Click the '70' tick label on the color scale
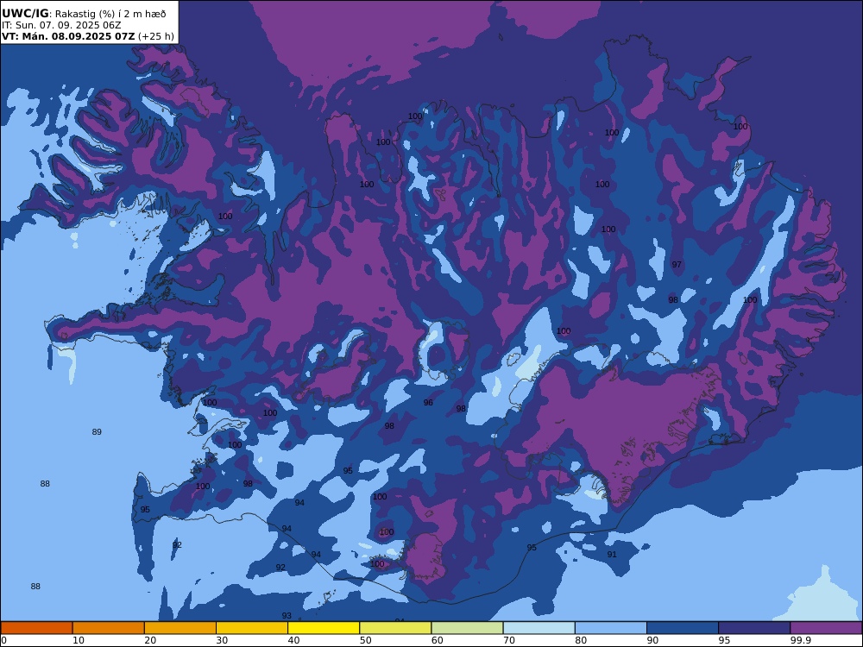 click(x=509, y=640)
